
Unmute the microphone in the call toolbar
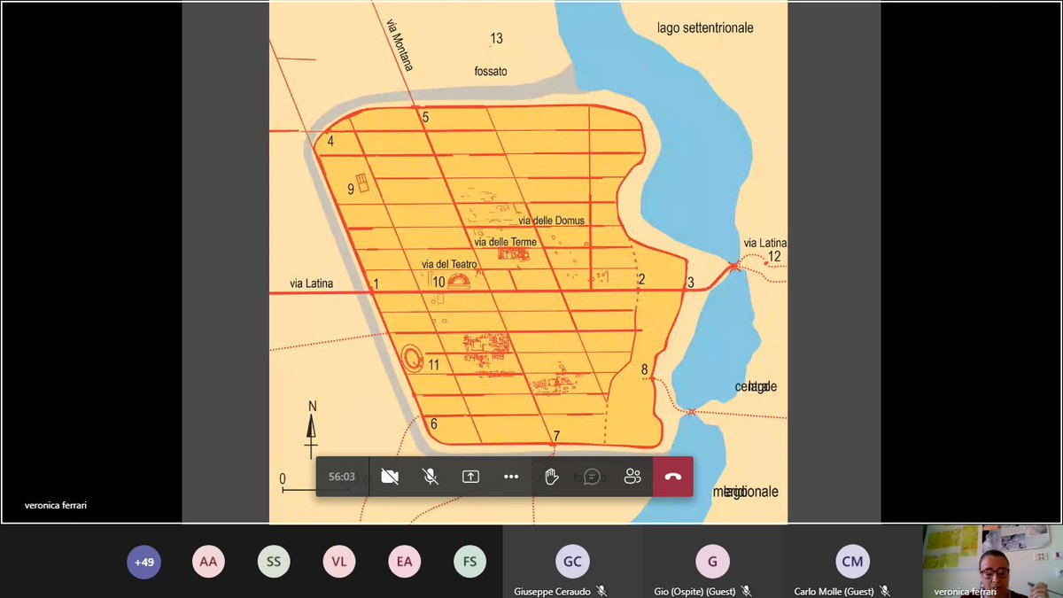click(430, 477)
